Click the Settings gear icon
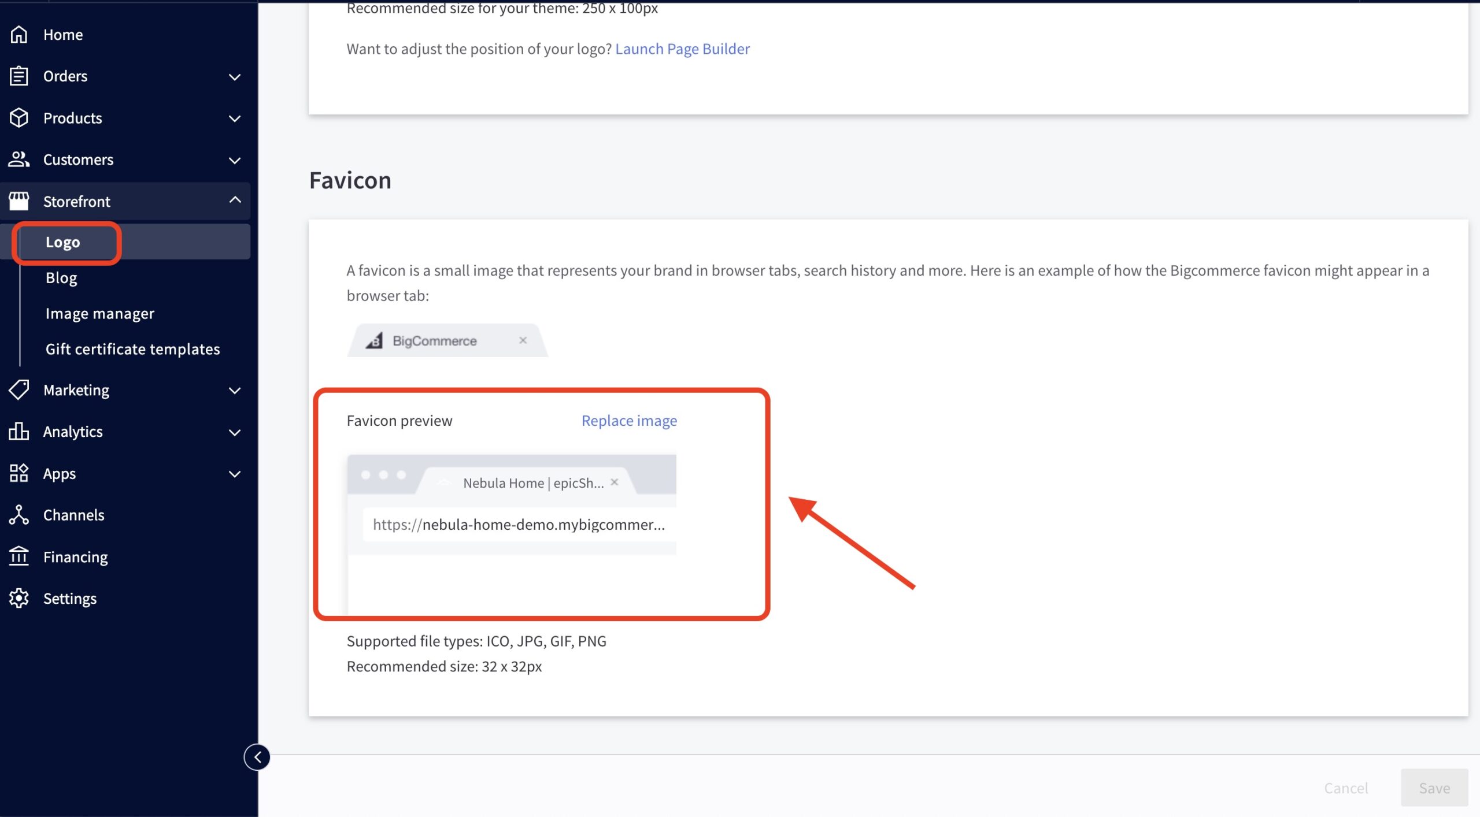Image resolution: width=1480 pixels, height=817 pixels. click(18, 599)
